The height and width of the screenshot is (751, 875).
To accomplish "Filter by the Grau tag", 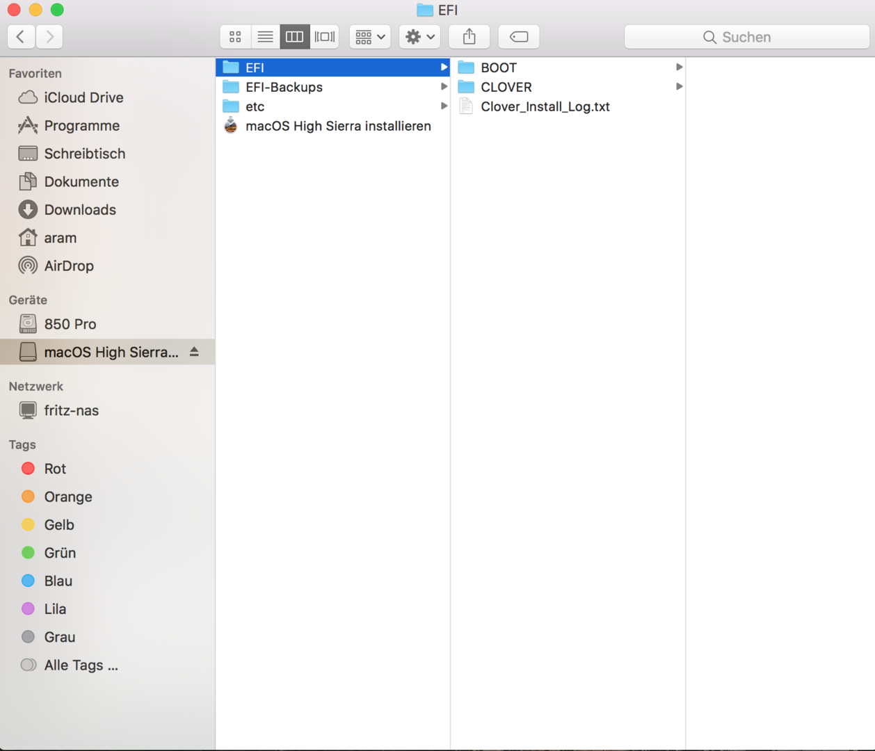I will coord(107,637).
